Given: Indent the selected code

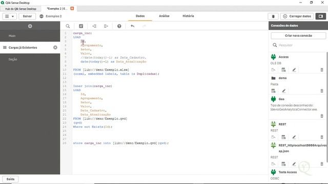Looking at the screenshot, I should [94, 26].
